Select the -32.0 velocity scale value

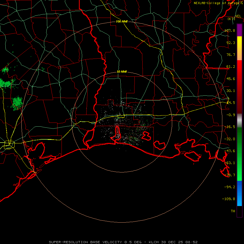(230, 139)
